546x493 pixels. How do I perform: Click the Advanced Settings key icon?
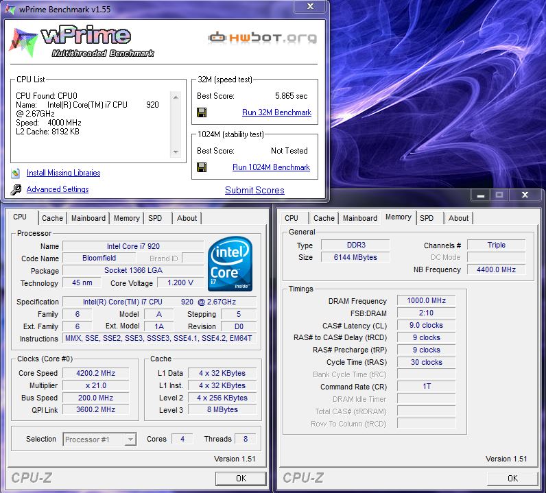pyautogui.click(x=16, y=189)
